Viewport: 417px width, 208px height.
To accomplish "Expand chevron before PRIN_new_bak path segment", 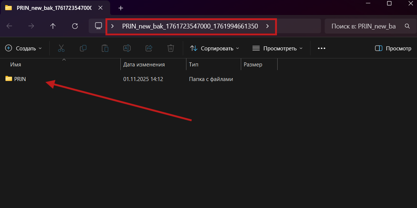I will tap(112, 26).
